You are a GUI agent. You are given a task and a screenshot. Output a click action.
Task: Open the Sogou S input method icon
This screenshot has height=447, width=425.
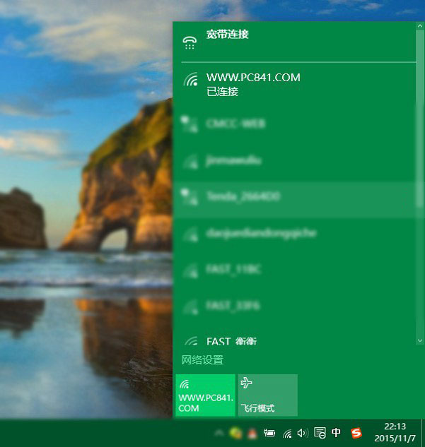tap(356, 433)
